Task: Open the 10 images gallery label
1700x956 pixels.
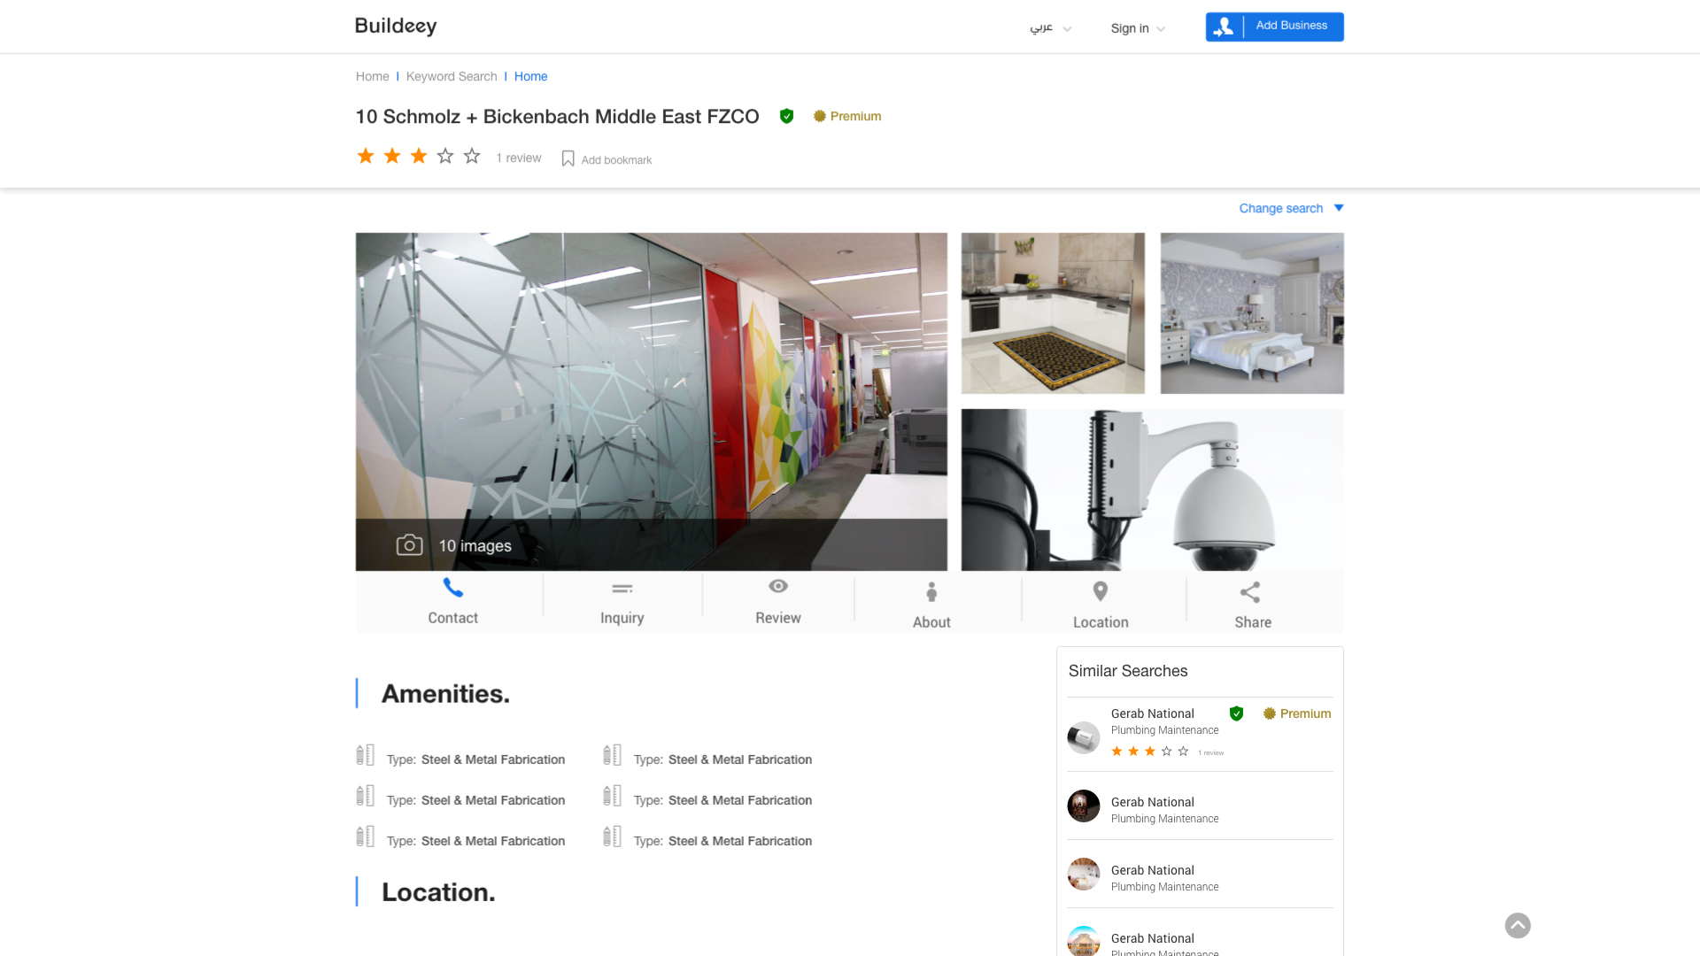Action: (475, 546)
